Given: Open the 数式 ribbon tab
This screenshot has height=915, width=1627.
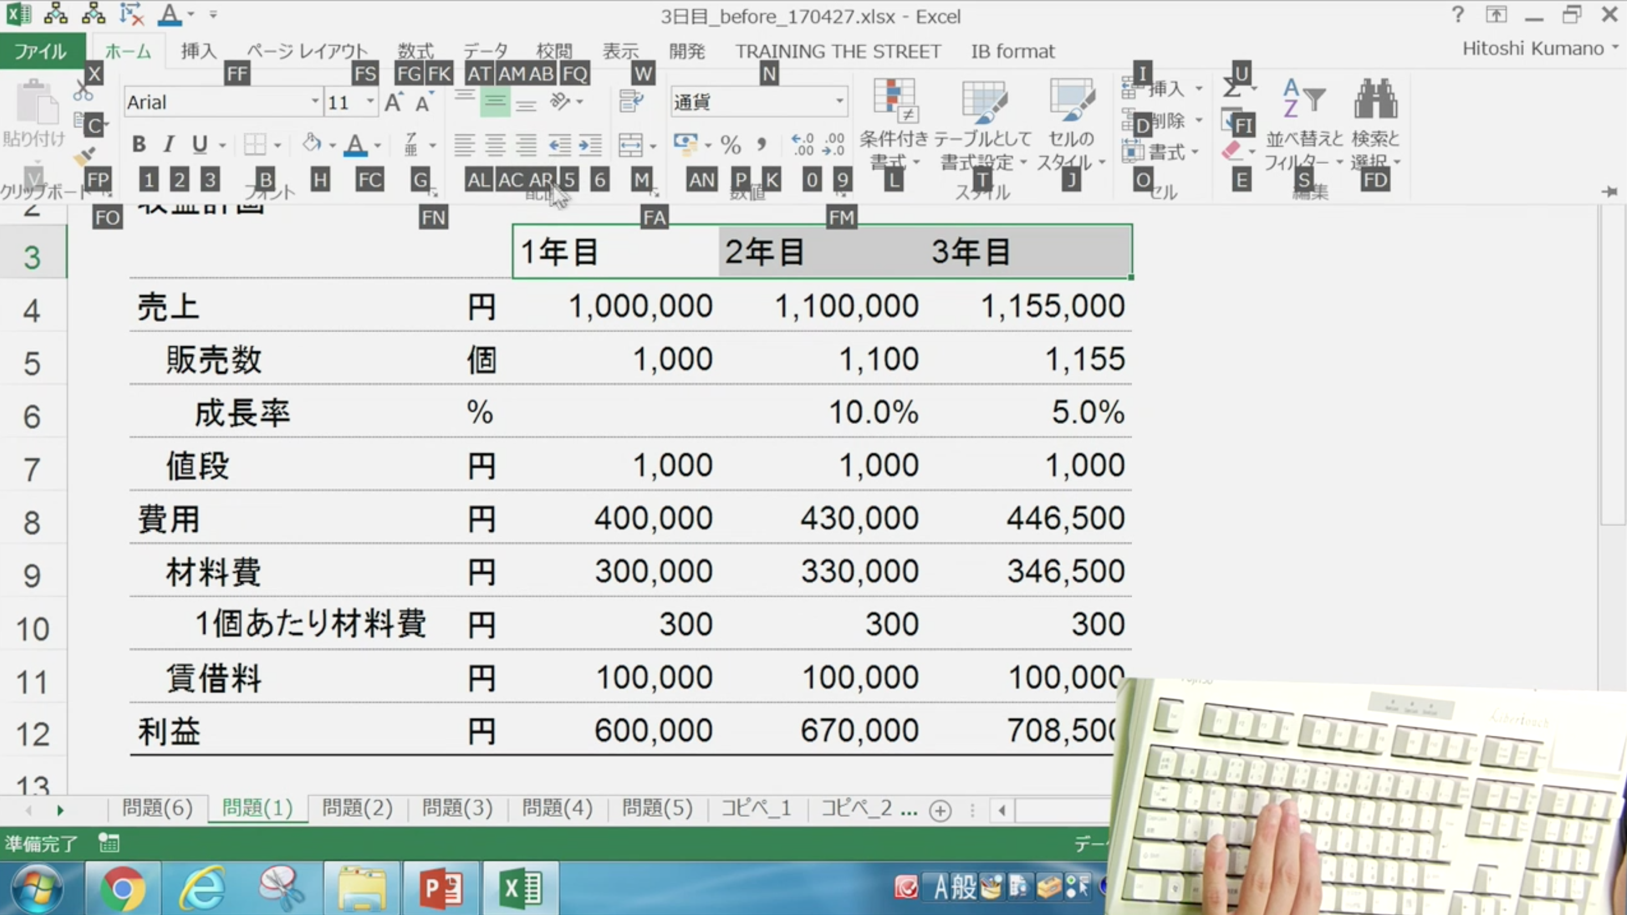Looking at the screenshot, I should click(414, 52).
